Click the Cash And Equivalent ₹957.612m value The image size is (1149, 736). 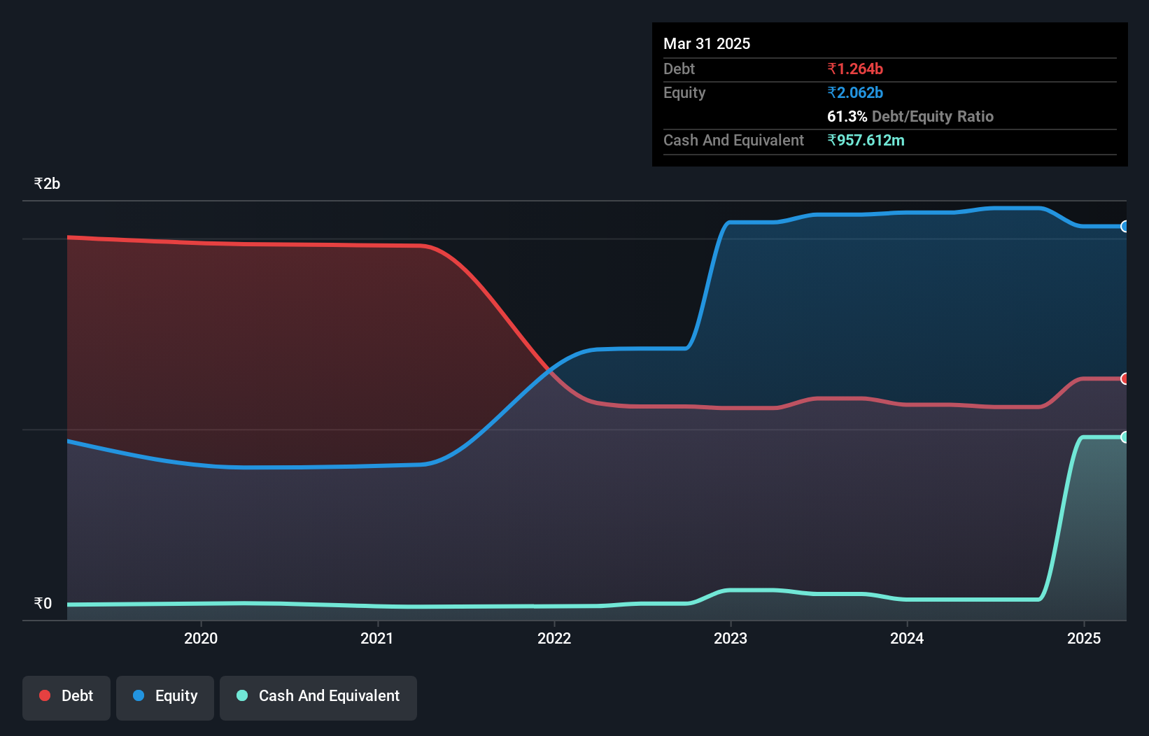tap(866, 140)
